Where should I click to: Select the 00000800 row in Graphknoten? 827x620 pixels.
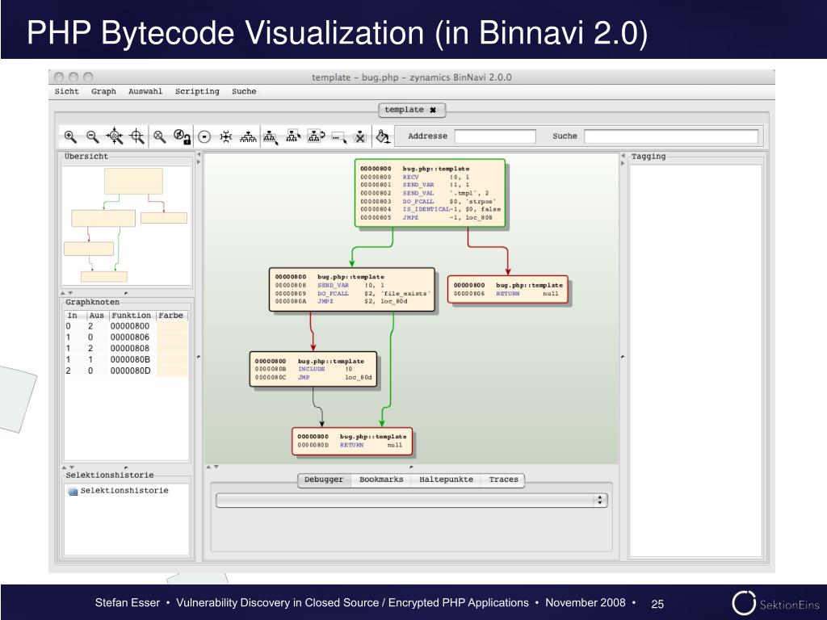coord(126,326)
